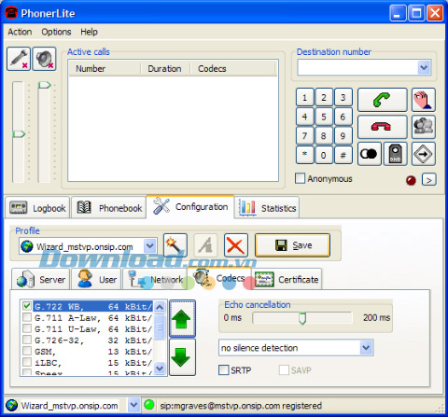
Task: Open the Help menu
Action: tap(89, 32)
